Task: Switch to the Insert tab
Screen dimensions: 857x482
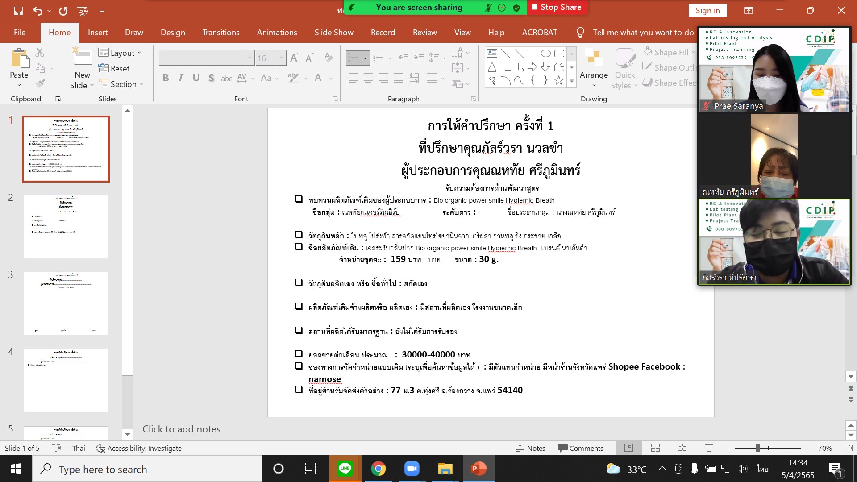Action: tap(97, 32)
